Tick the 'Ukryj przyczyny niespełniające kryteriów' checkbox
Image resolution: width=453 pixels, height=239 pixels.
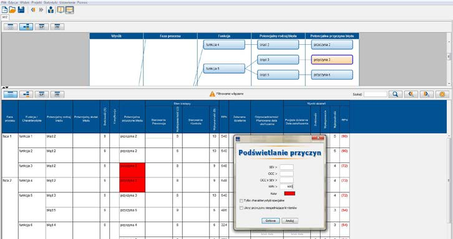[241, 208]
